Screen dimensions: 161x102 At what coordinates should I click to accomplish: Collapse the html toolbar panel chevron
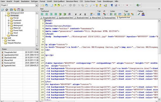(159, 9)
